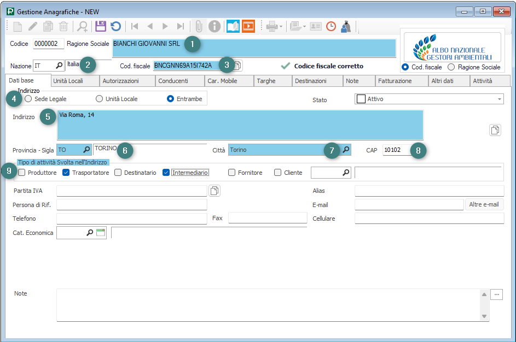Click the red clock history icon
The width and height of the screenshot is (516, 342).
(331, 26)
